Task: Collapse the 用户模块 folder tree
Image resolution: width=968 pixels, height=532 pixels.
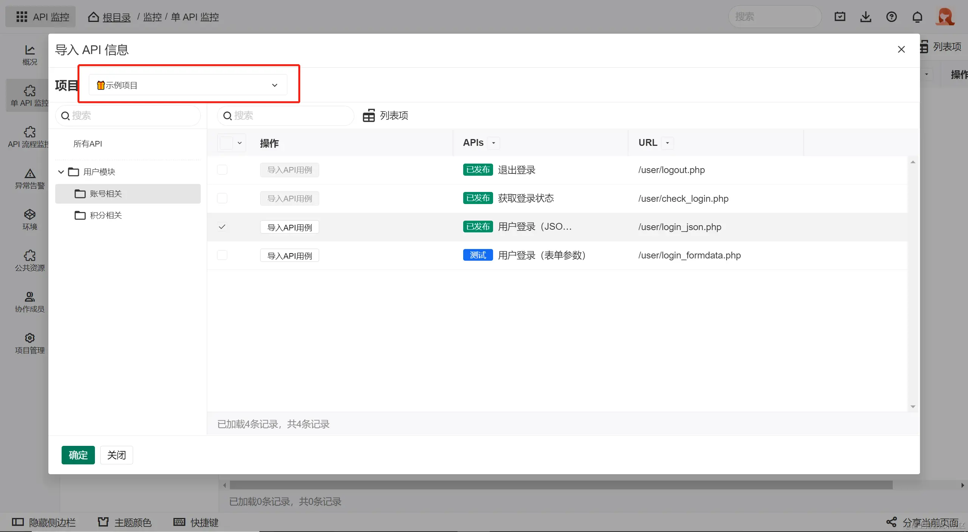Action: (x=61, y=172)
